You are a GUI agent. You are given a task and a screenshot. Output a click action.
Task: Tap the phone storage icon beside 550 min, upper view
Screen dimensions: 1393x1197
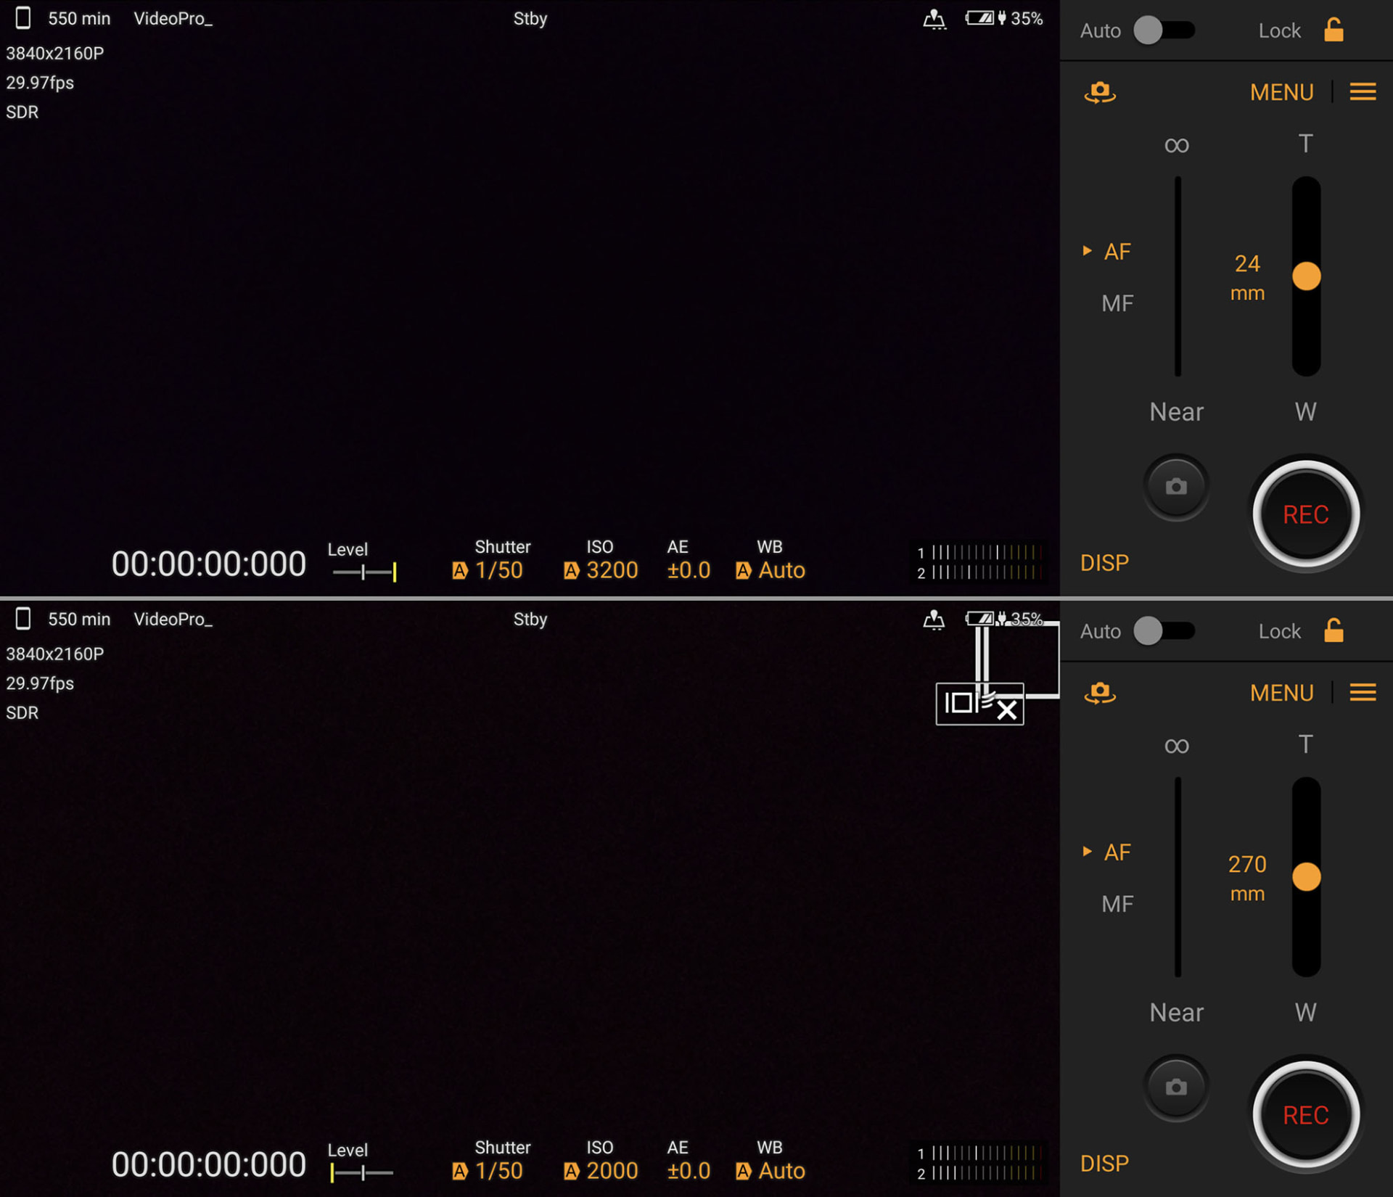point(23,18)
